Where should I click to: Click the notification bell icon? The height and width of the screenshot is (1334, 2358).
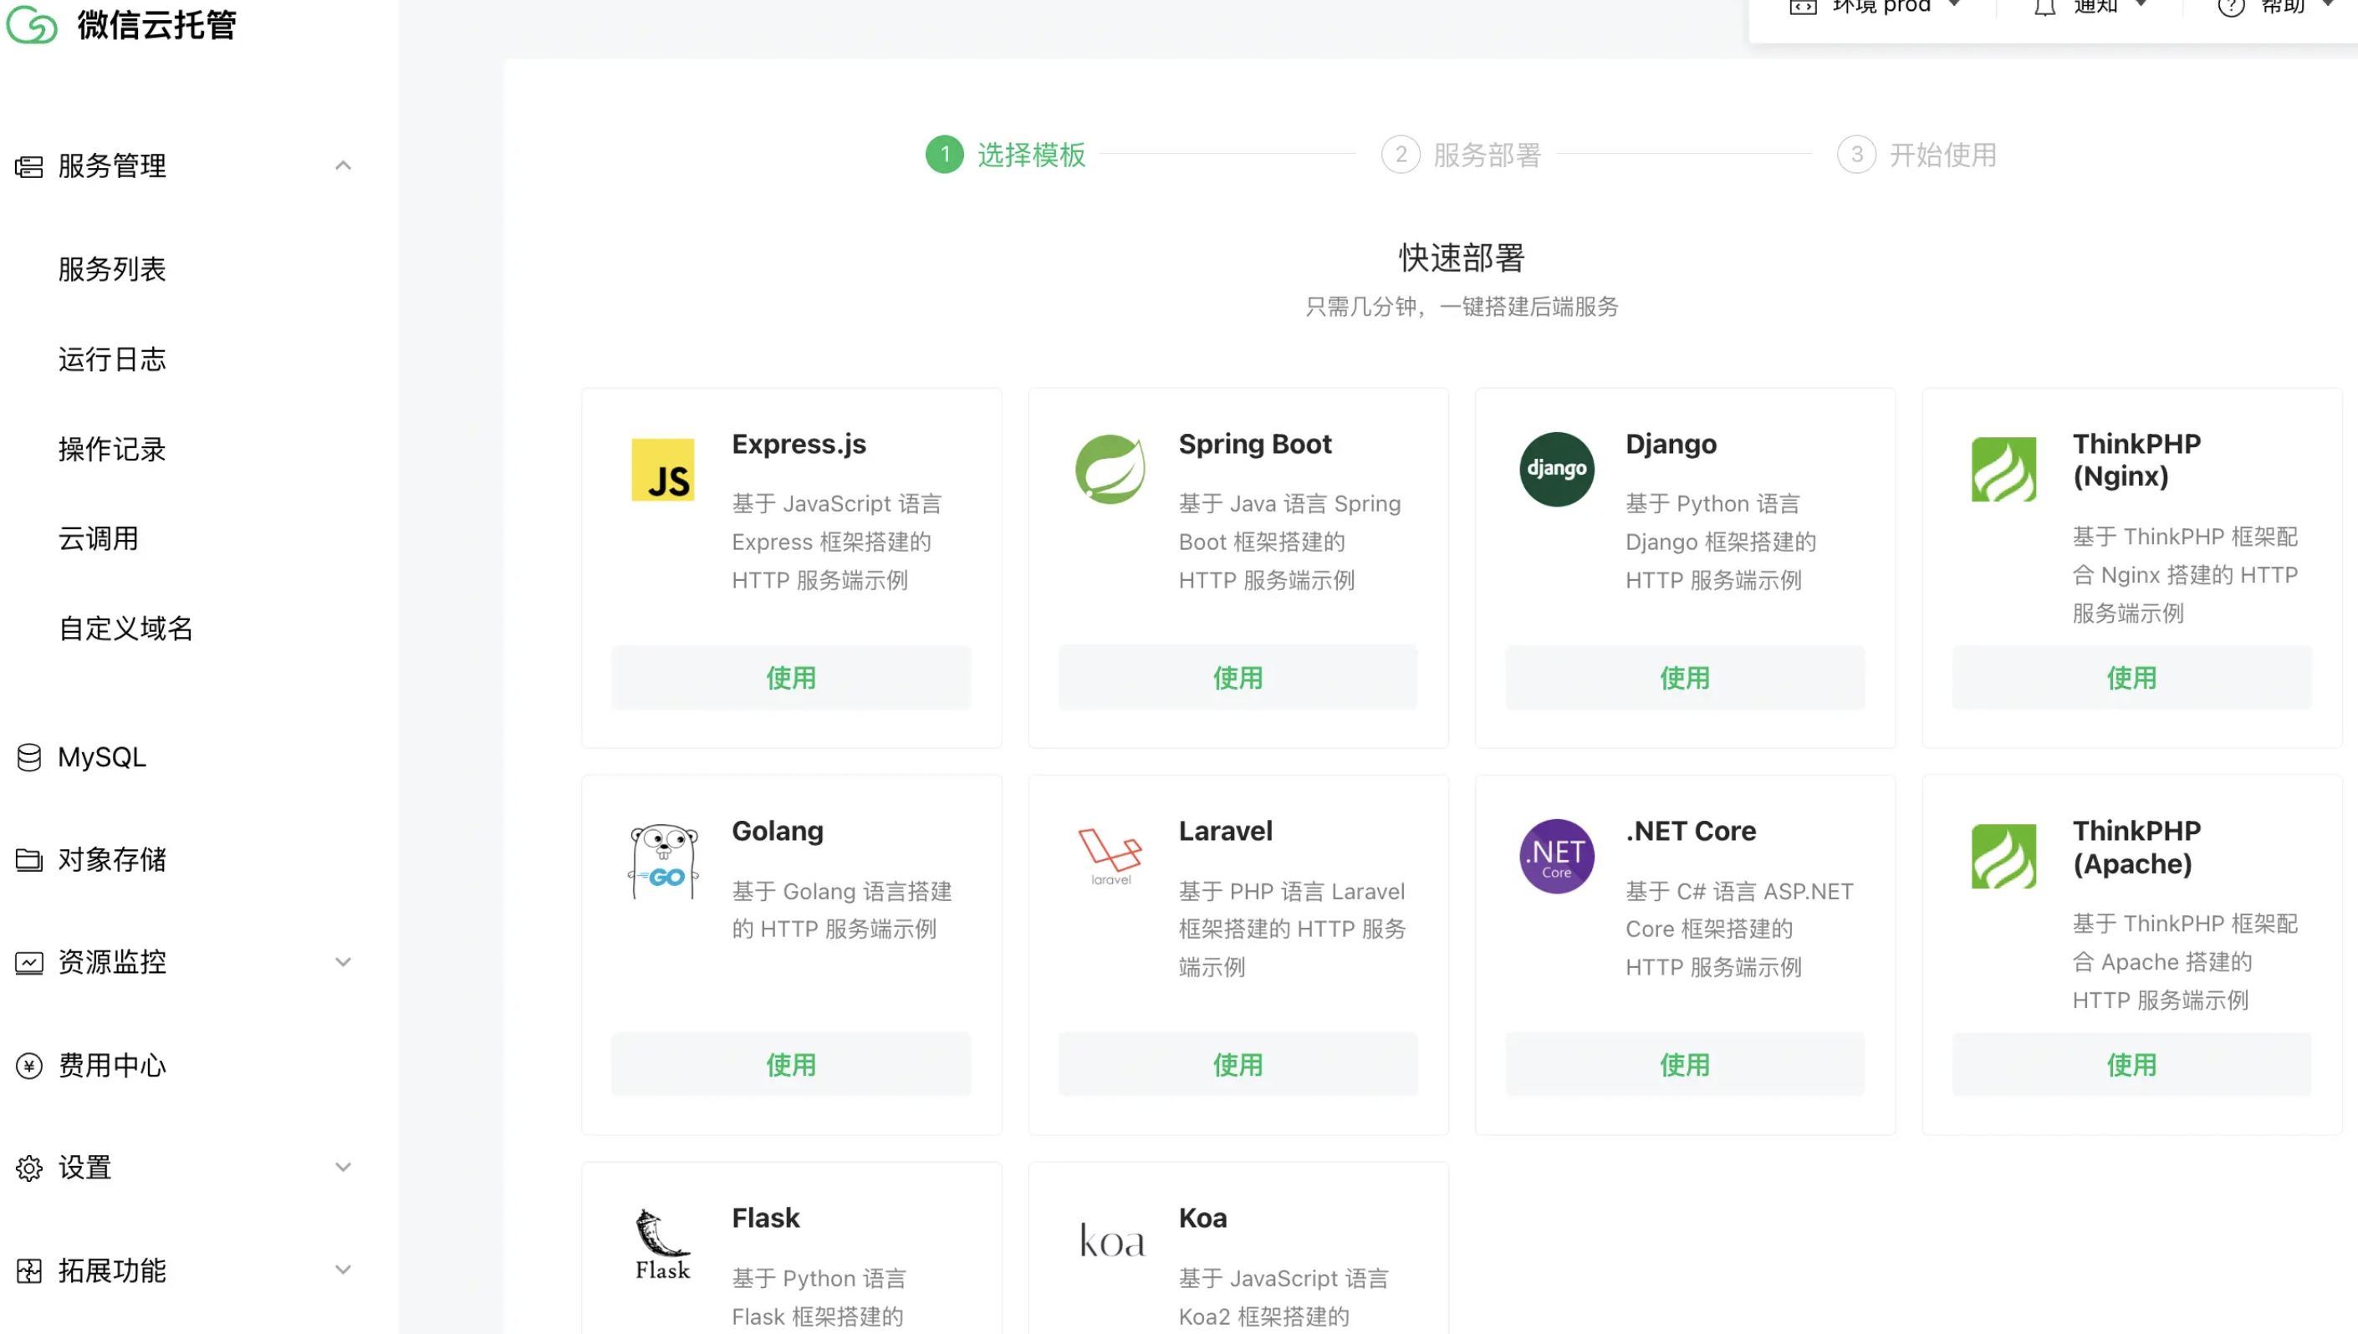(2044, 8)
